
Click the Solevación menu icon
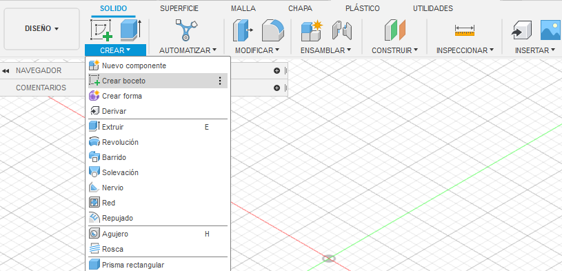tap(94, 172)
